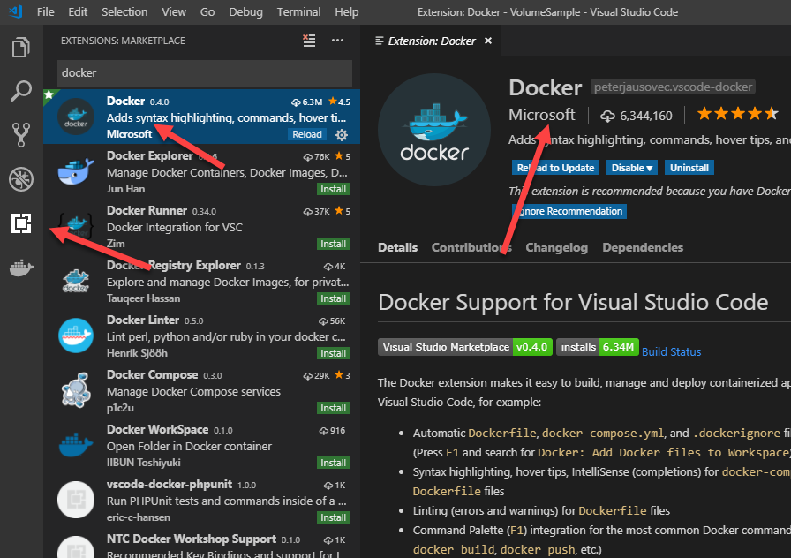This screenshot has width=791, height=558.
Task: Click the install count download icon
Action: (x=607, y=116)
